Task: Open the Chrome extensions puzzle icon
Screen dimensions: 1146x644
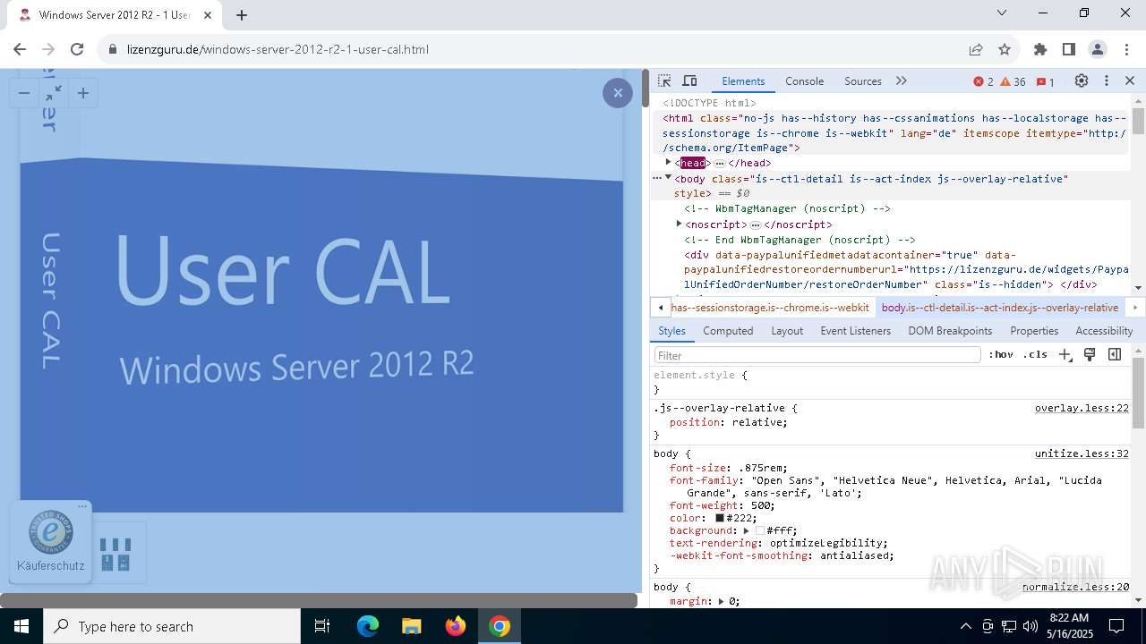Action: pyautogui.click(x=1040, y=49)
